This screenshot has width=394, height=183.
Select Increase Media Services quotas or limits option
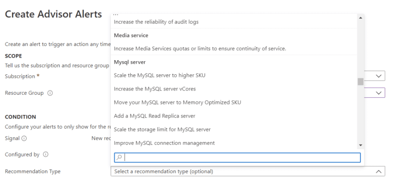pos(200,49)
